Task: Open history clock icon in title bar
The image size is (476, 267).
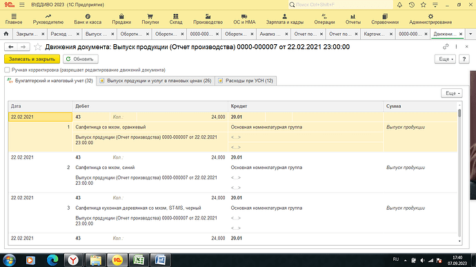Action: (411, 5)
